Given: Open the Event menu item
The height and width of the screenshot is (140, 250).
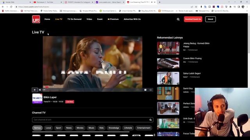Looking at the screenshot, I should click(x=100, y=19).
